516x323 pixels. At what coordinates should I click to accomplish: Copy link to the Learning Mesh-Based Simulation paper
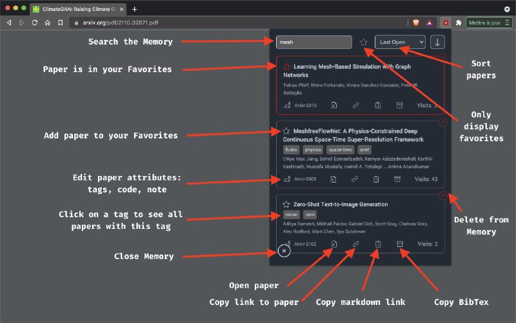pos(356,105)
